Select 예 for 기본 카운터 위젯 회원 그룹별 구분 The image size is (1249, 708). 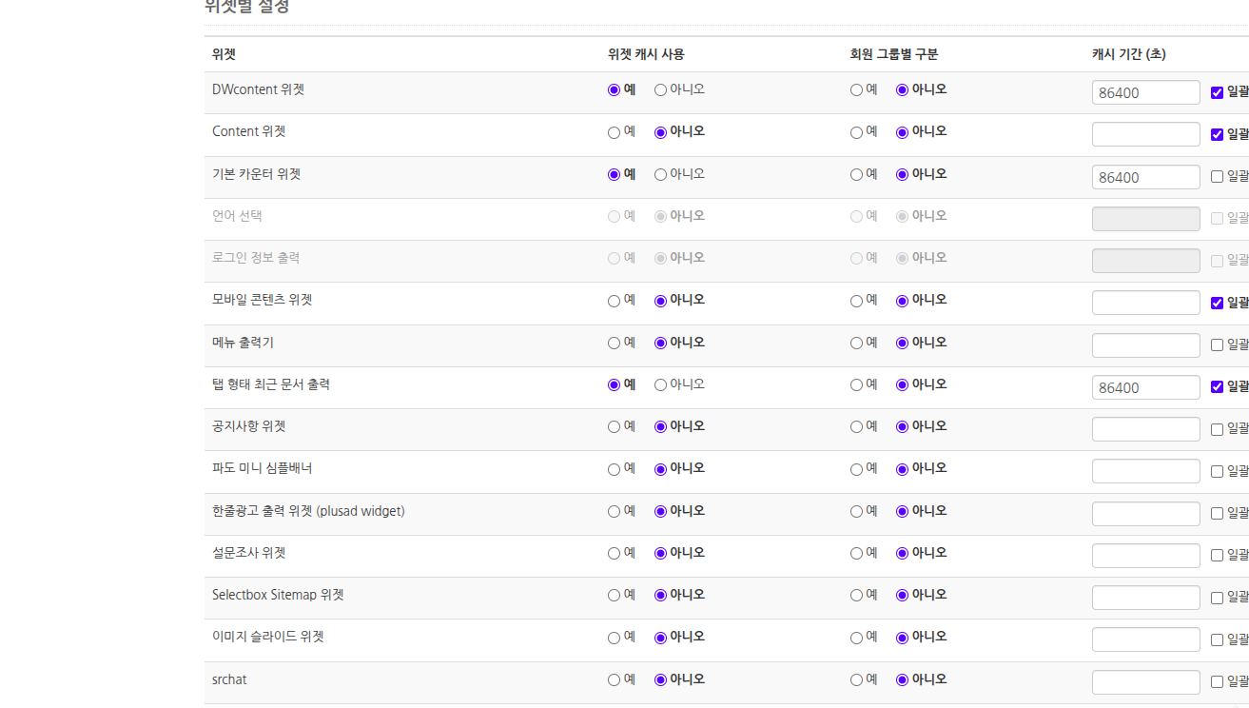pos(856,175)
